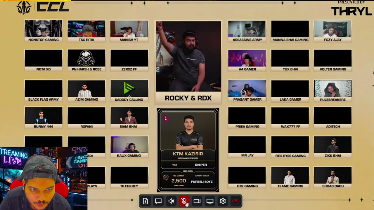Viewport: 374px width, 210px height.
Task: Select the TSG RITIK video tile
Action: pyautogui.click(x=86, y=31)
